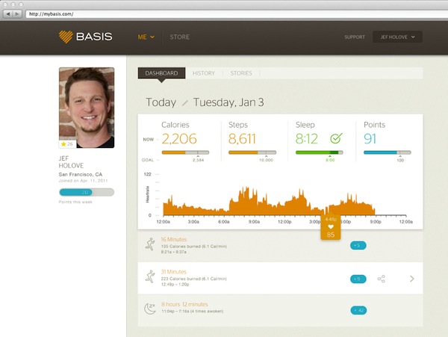Click the moon sleep icon
Image resolution: width=448 pixels, height=337 pixels.
point(150,309)
